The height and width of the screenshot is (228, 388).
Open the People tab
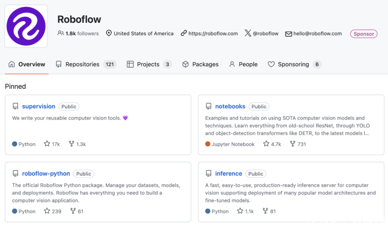pyautogui.click(x=248, y=65)
